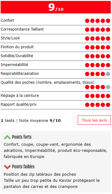Click the last red dot for Rapport qualité/prix

(108, 105)
